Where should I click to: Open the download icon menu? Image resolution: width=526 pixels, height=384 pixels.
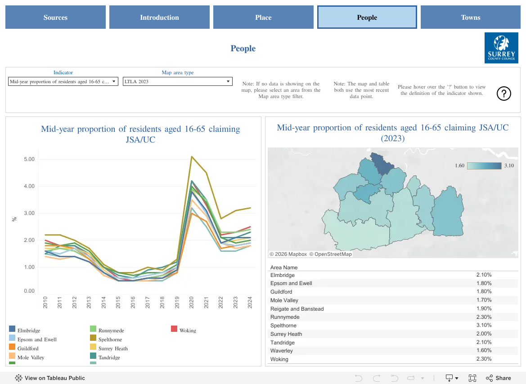[x=449, y=378]
